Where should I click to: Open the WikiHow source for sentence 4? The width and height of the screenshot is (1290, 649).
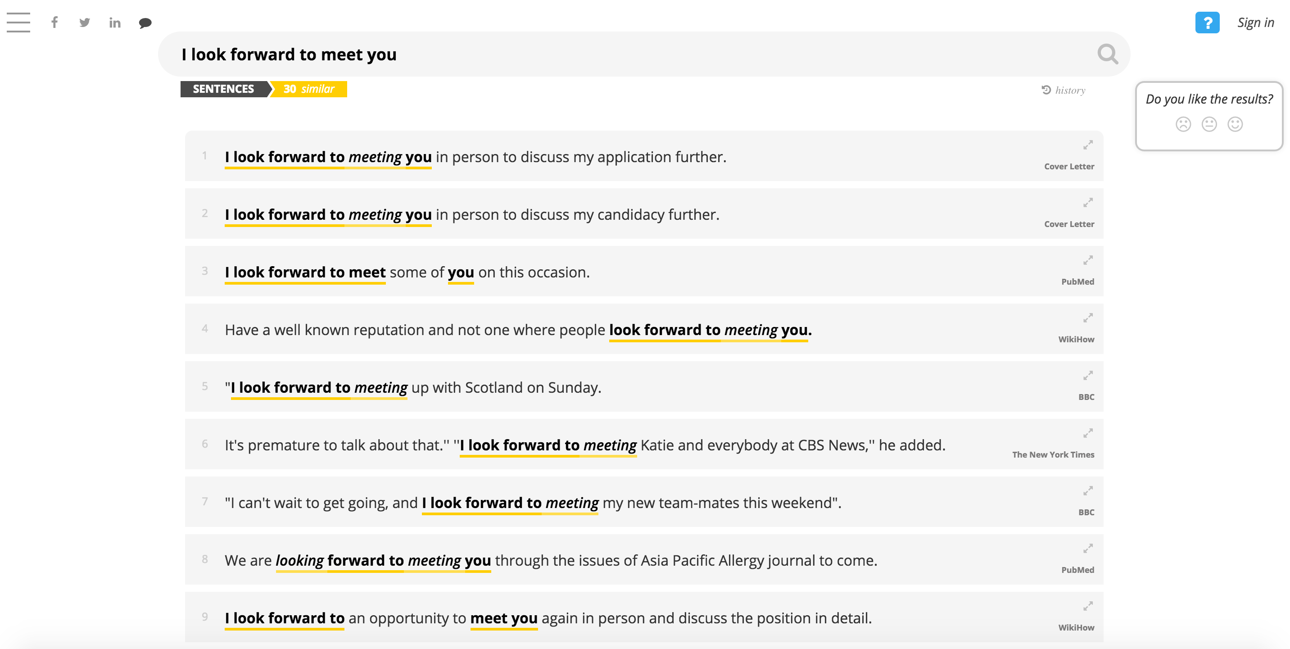(x=1076, y=340)
